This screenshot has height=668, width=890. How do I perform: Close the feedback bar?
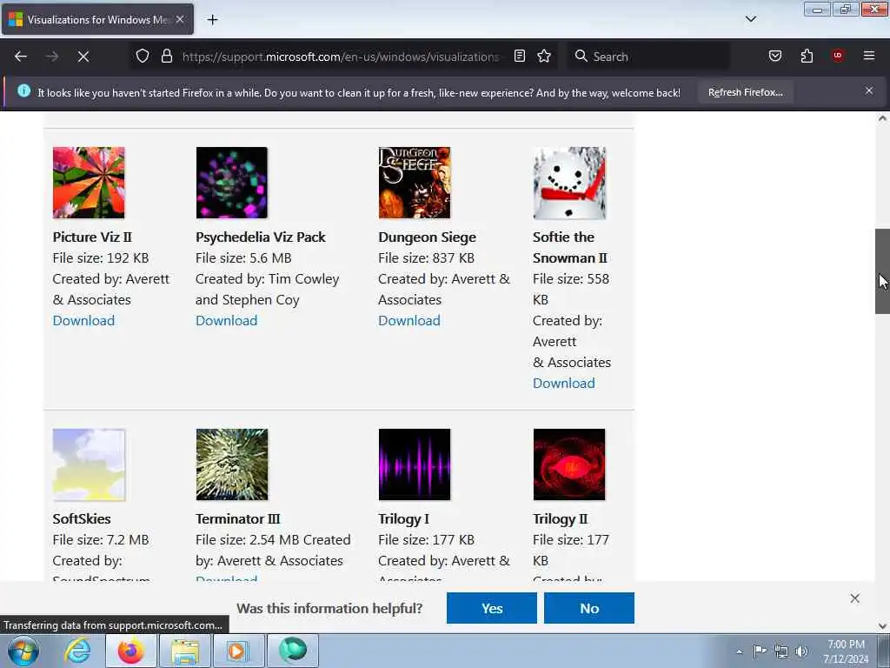[855, 598]
